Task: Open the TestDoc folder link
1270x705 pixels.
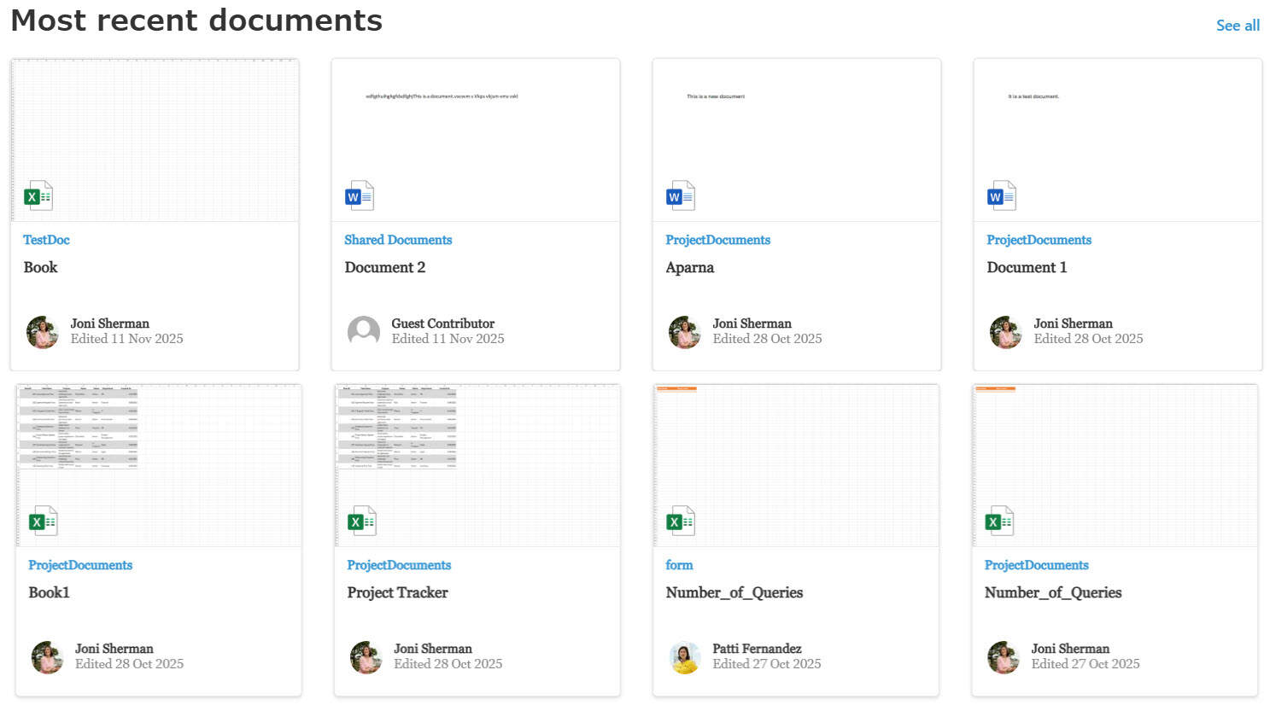Action: (46, 240)
